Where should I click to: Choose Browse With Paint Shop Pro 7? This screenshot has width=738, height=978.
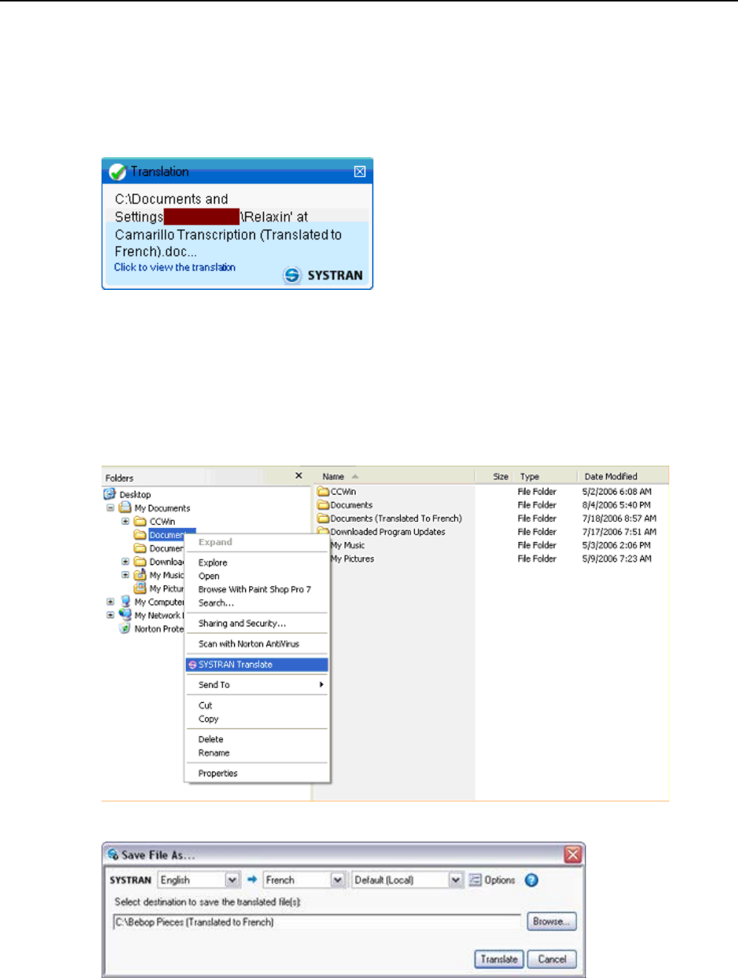pyautogui.click(x=256, y=589)
